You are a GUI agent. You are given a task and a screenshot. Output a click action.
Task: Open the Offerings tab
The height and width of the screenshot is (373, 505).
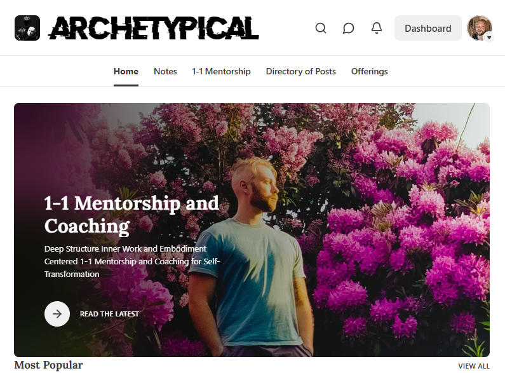[x=370, y=71]
